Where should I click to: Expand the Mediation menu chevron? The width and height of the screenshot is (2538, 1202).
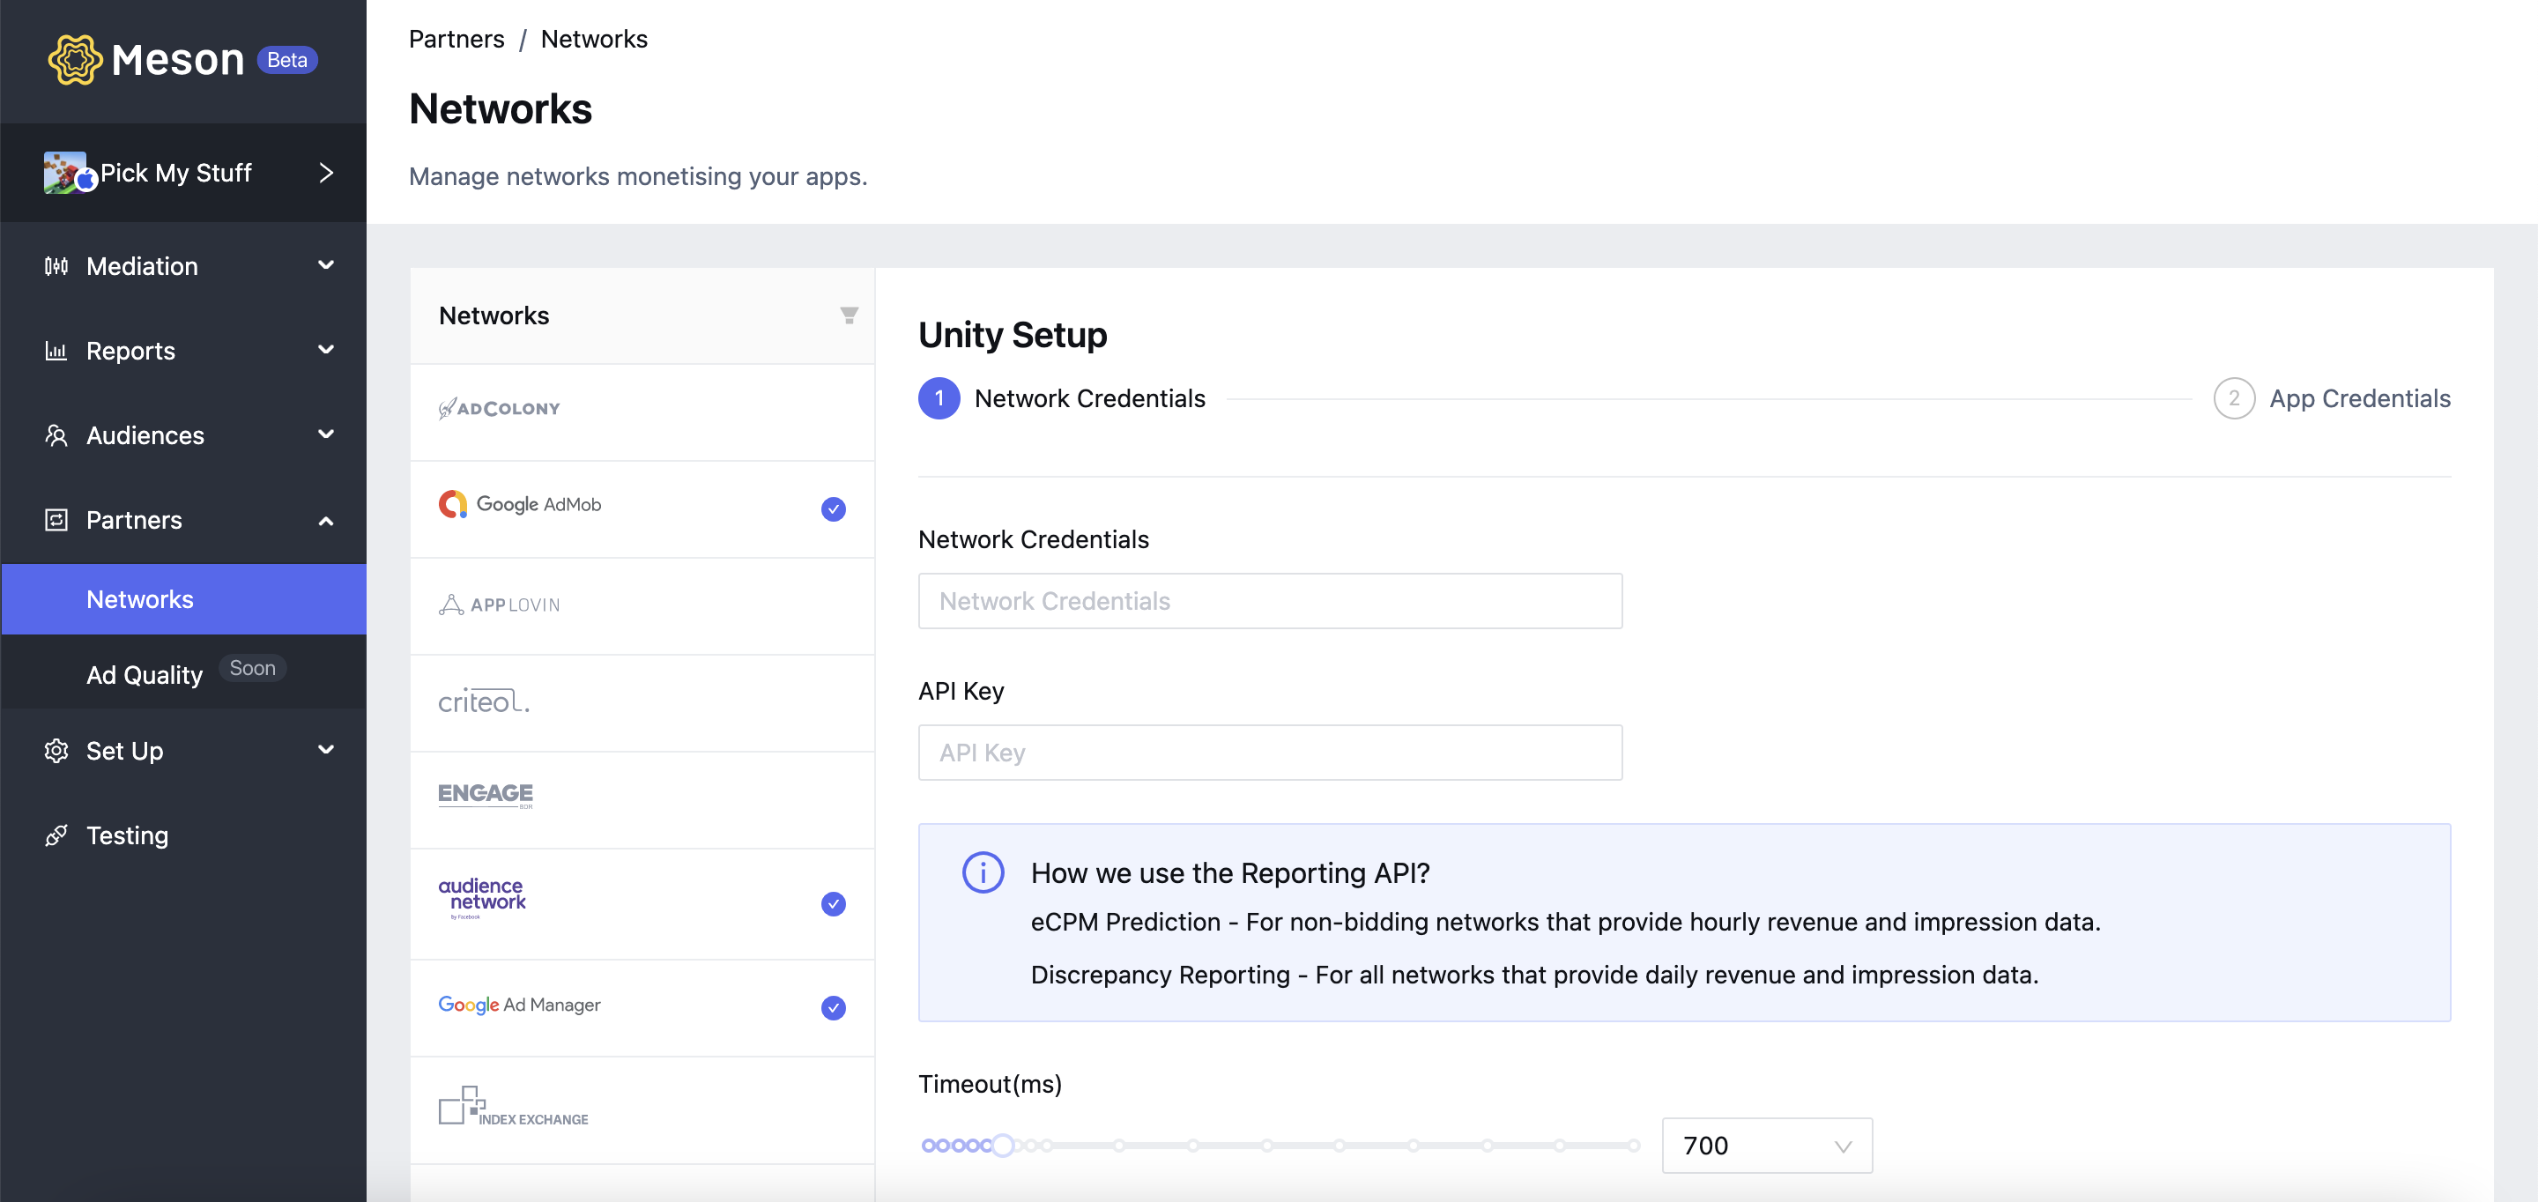pyautogui.click(x=326, y=265)
